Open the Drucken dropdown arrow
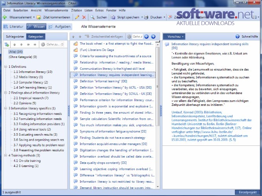This screenshot has height=196, width=262. point(164,17)
